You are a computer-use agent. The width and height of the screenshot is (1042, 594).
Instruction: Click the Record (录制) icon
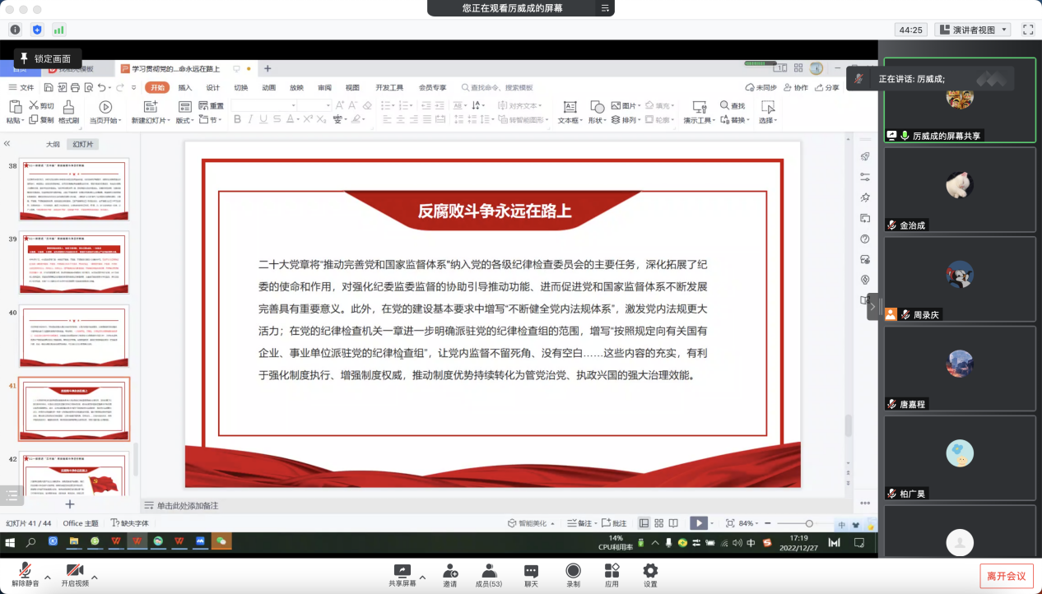573,572
